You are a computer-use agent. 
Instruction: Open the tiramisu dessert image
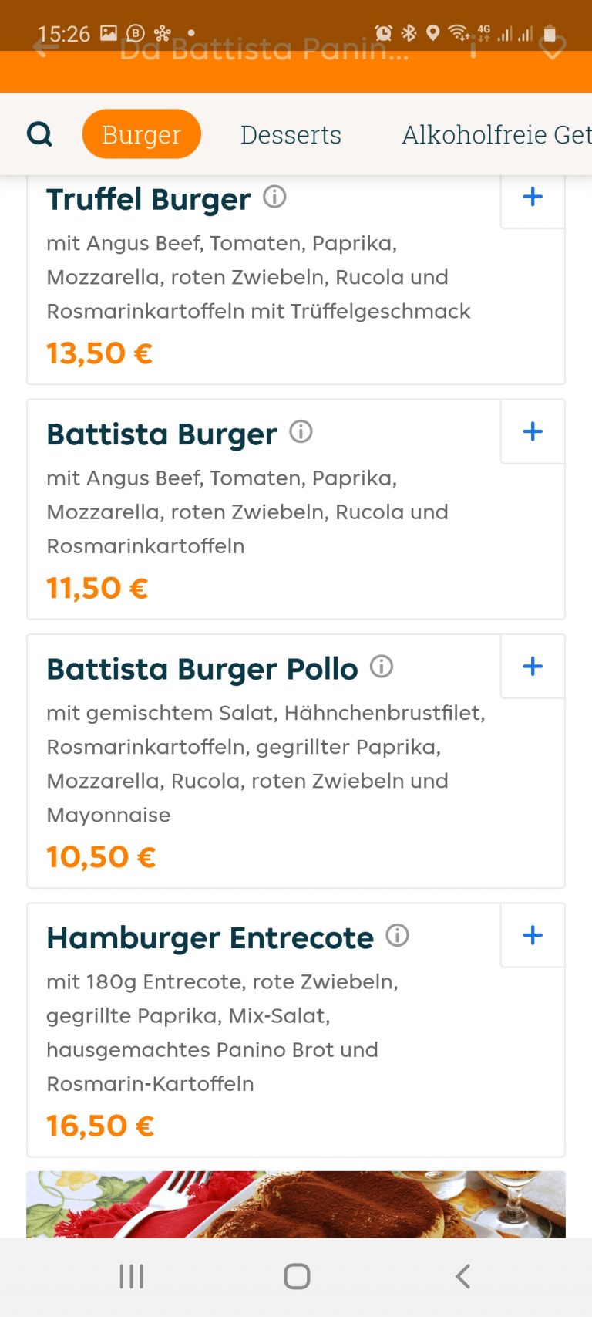(296, 1204)
